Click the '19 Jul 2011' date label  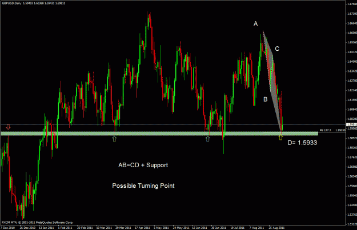click(237, 228)
